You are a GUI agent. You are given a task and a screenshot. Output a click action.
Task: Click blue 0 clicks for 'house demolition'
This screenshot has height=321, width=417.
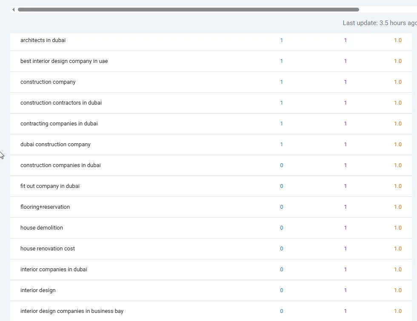pyautogui.click(x=282, y=228)
